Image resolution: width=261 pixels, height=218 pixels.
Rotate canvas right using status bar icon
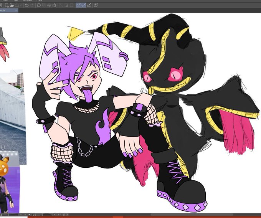[x=59, y=215]
